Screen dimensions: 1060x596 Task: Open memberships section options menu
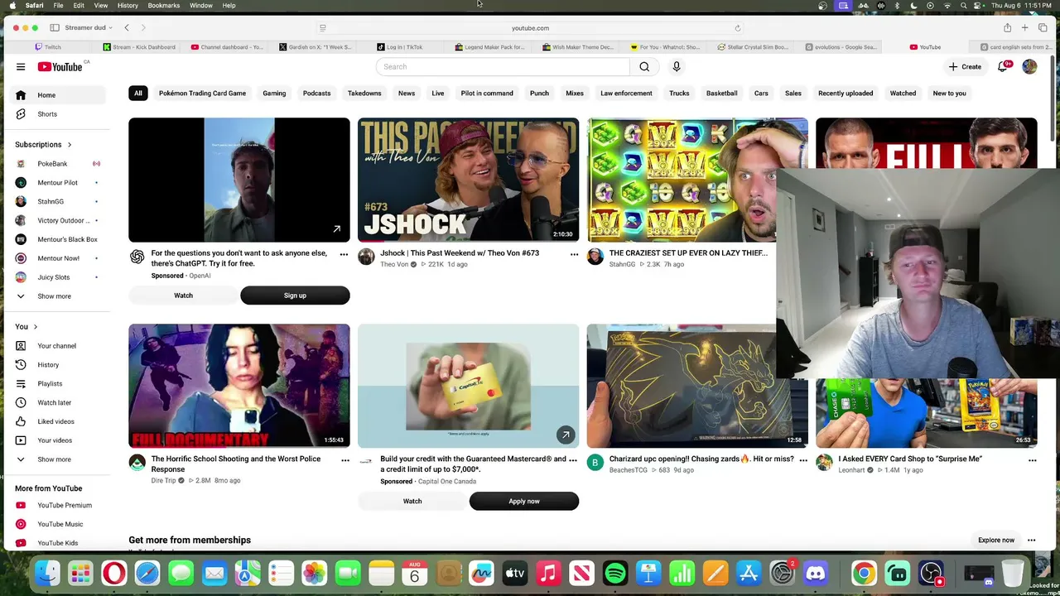tap(1032, 541)
